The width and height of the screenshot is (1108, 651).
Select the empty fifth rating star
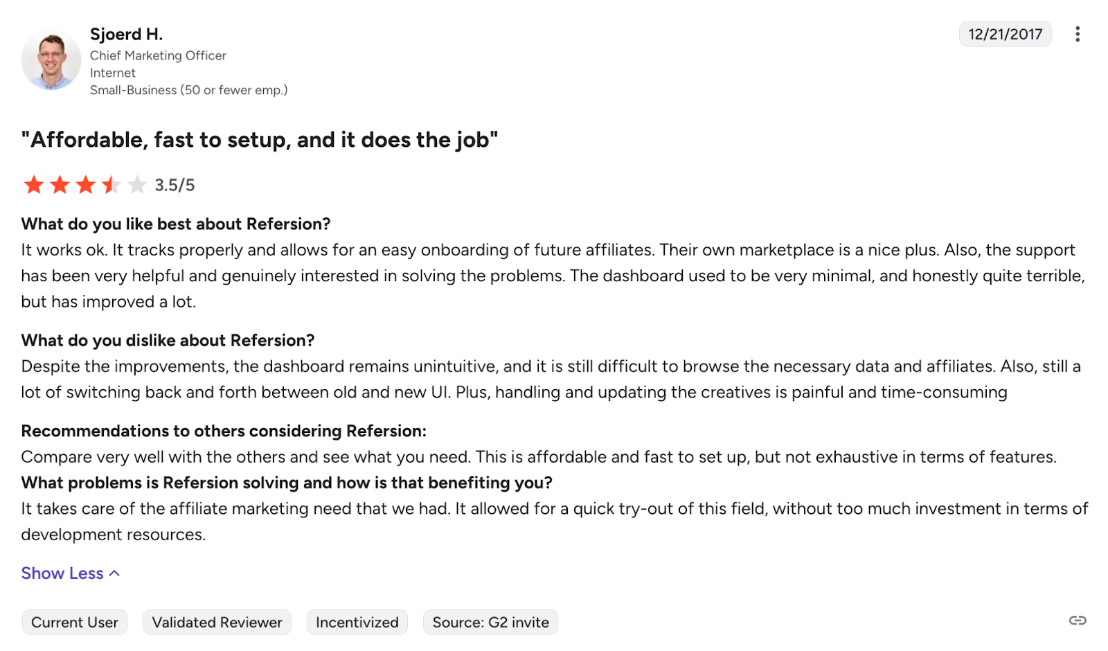coord(136,185)
